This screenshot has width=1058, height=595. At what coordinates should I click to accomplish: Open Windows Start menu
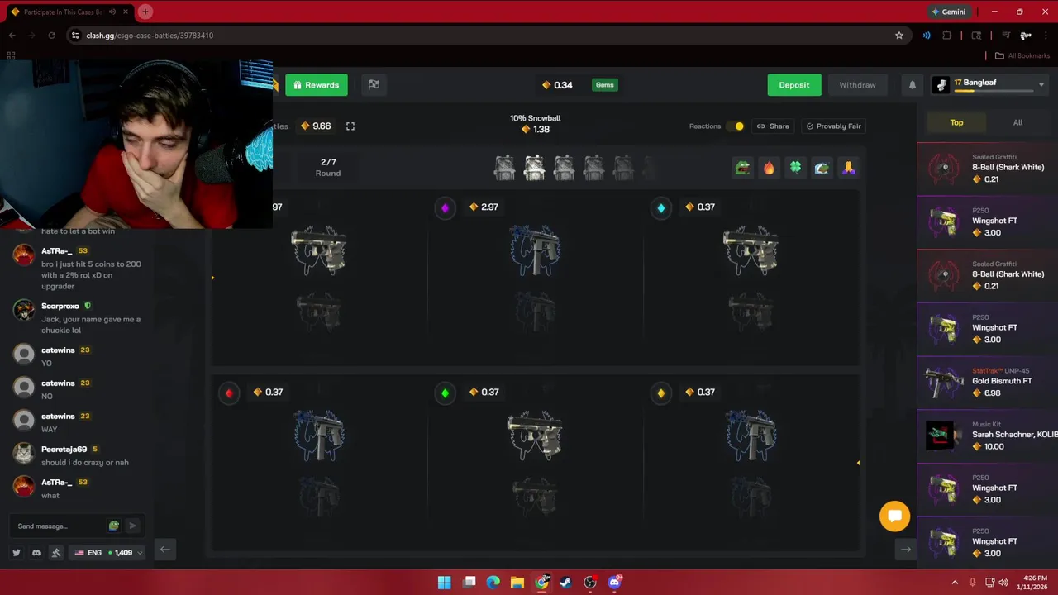tap(444, 583)
